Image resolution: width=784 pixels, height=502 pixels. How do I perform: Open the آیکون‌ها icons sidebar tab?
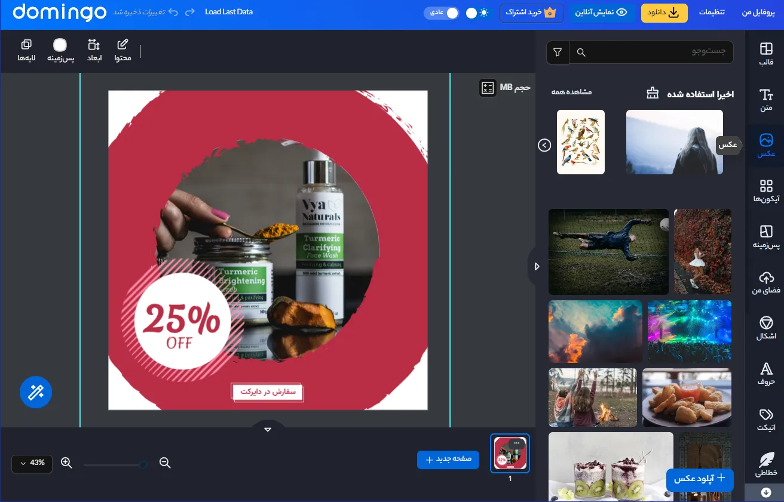coord(766,191)
